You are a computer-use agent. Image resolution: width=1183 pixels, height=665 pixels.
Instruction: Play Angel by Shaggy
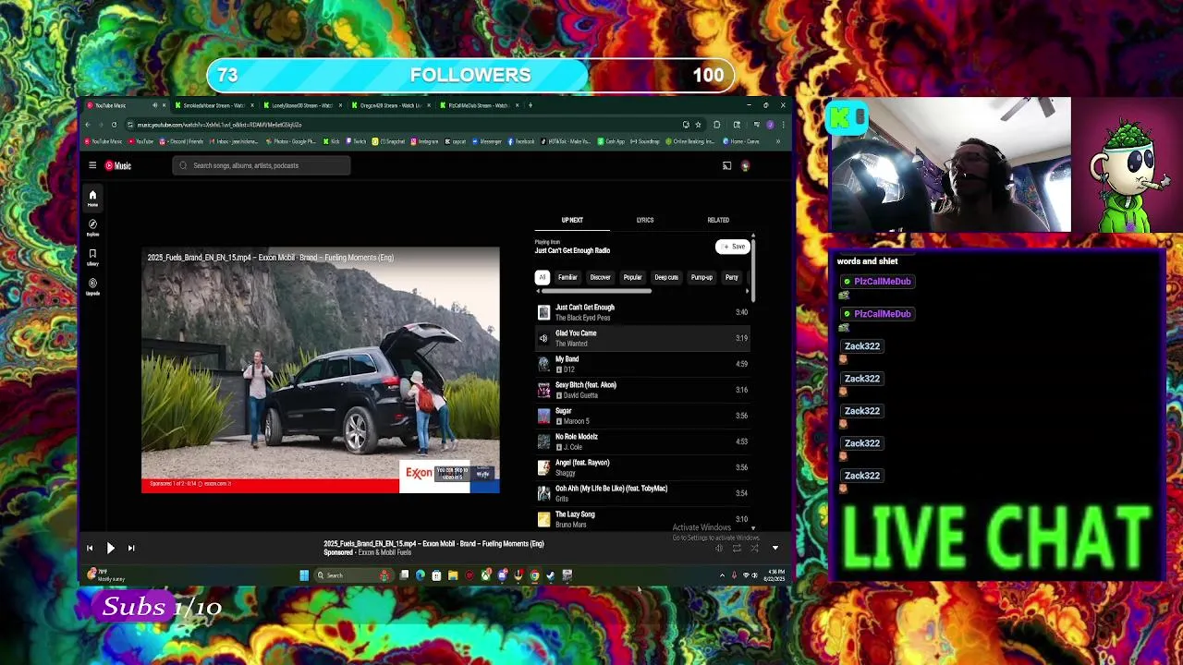pos(643,467)
